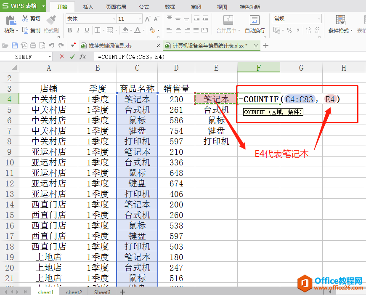Click the Save floppy disk icon
The width and height of the screenshot is (366, 295).
point(15,45)
